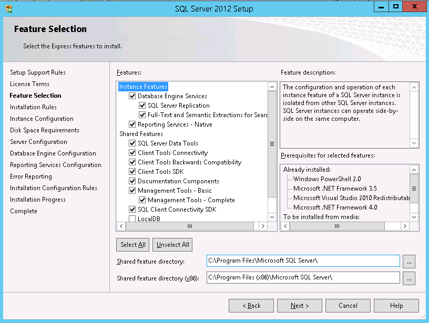Click the Prerequisites vertical scrollbar thumb
The height and width of the screenshot is (323, 429).
(414, 189)
